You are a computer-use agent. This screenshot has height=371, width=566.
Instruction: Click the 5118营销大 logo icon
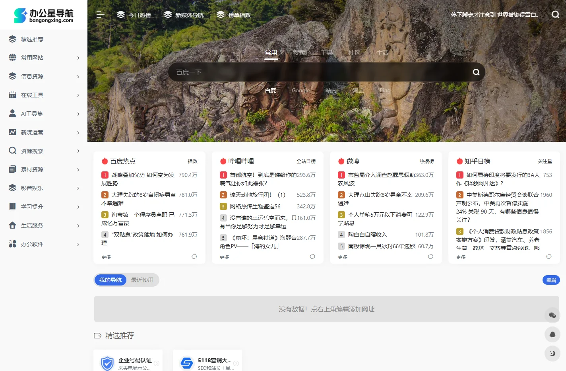pos(187,363)
